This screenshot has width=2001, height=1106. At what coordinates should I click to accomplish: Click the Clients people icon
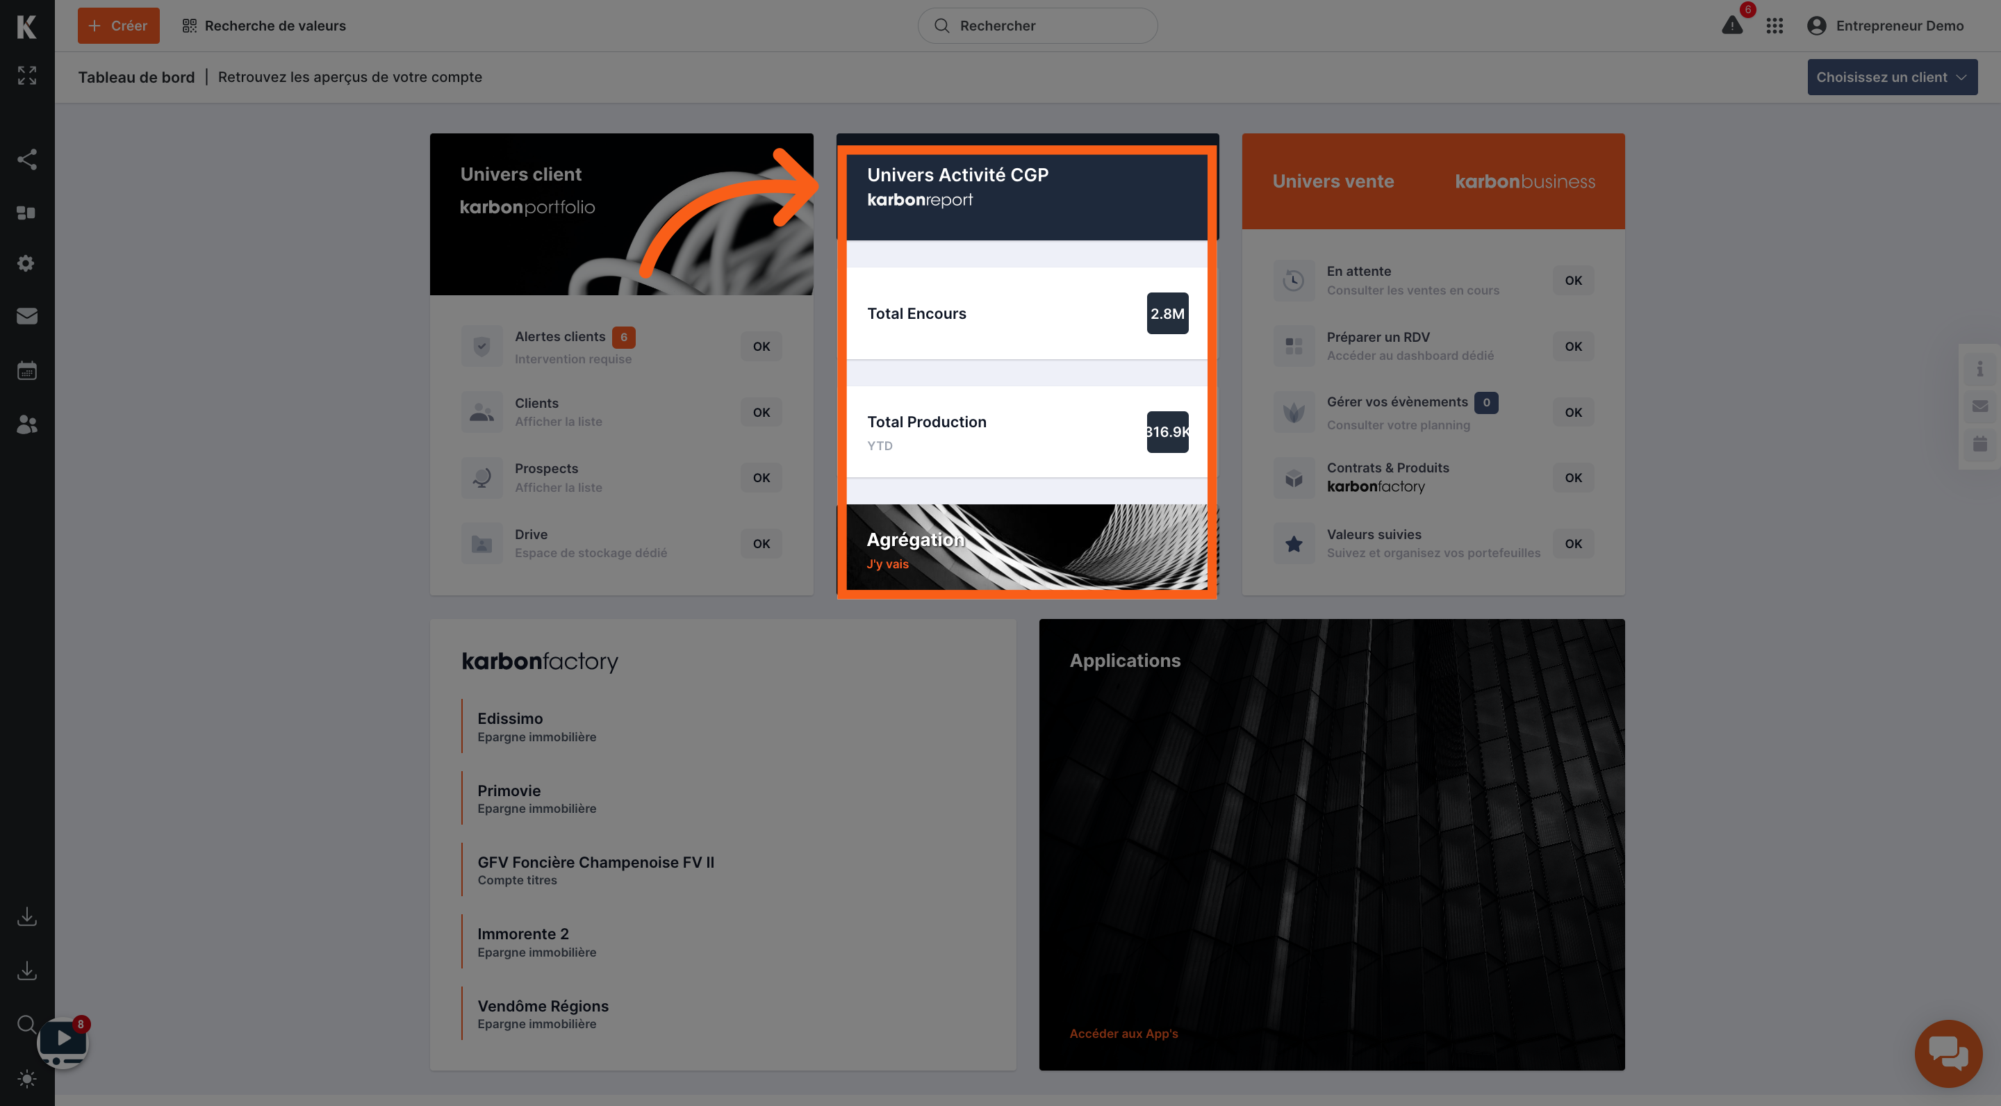pyautogui.click(x=481, y=412)
